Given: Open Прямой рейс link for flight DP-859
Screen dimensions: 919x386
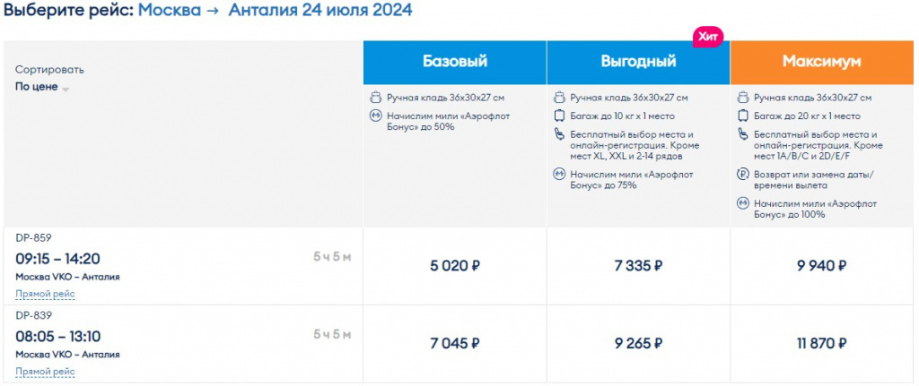Looking at the screenshot, I should point(45,294).
